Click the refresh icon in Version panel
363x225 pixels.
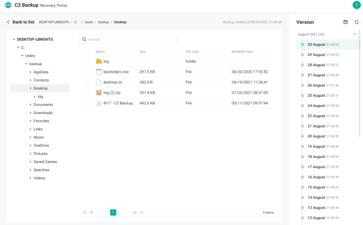[x=356, y=22]
